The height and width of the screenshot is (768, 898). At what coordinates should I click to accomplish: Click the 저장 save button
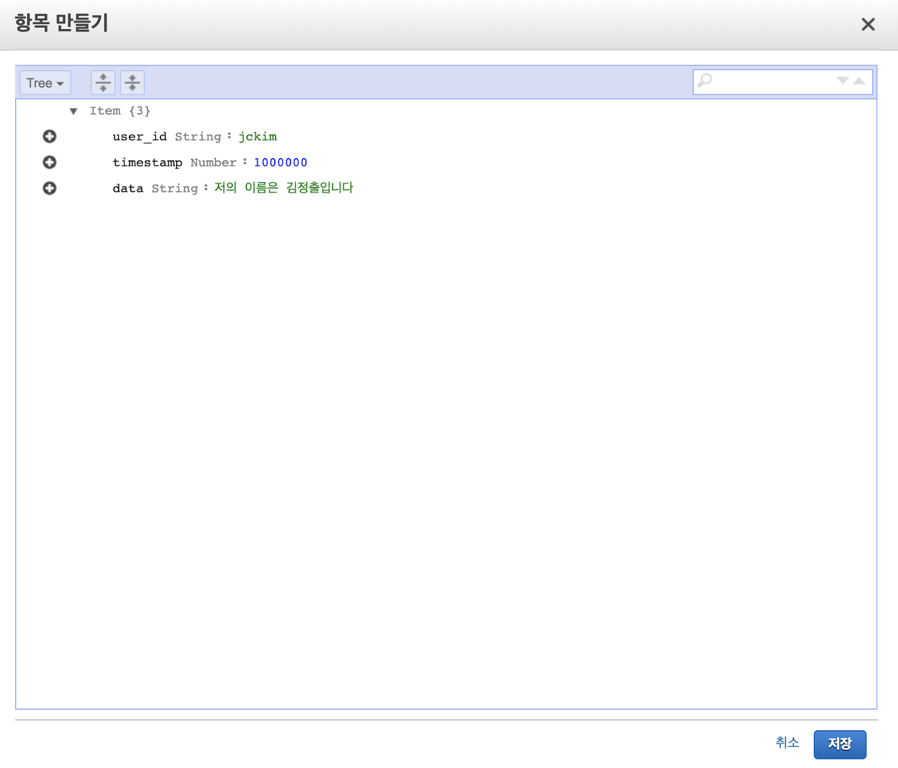pos(840,744)
